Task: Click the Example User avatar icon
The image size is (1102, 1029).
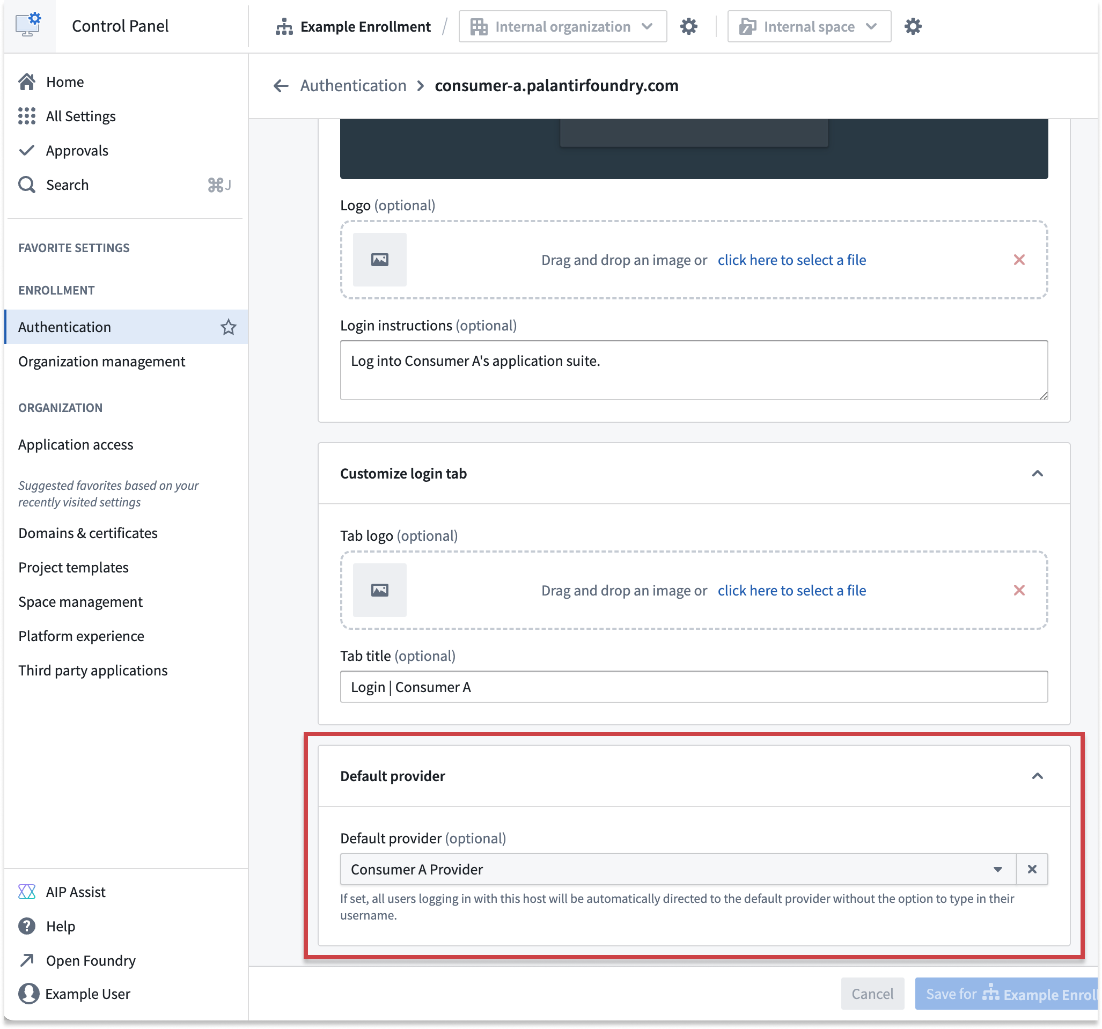Action: 28,994
